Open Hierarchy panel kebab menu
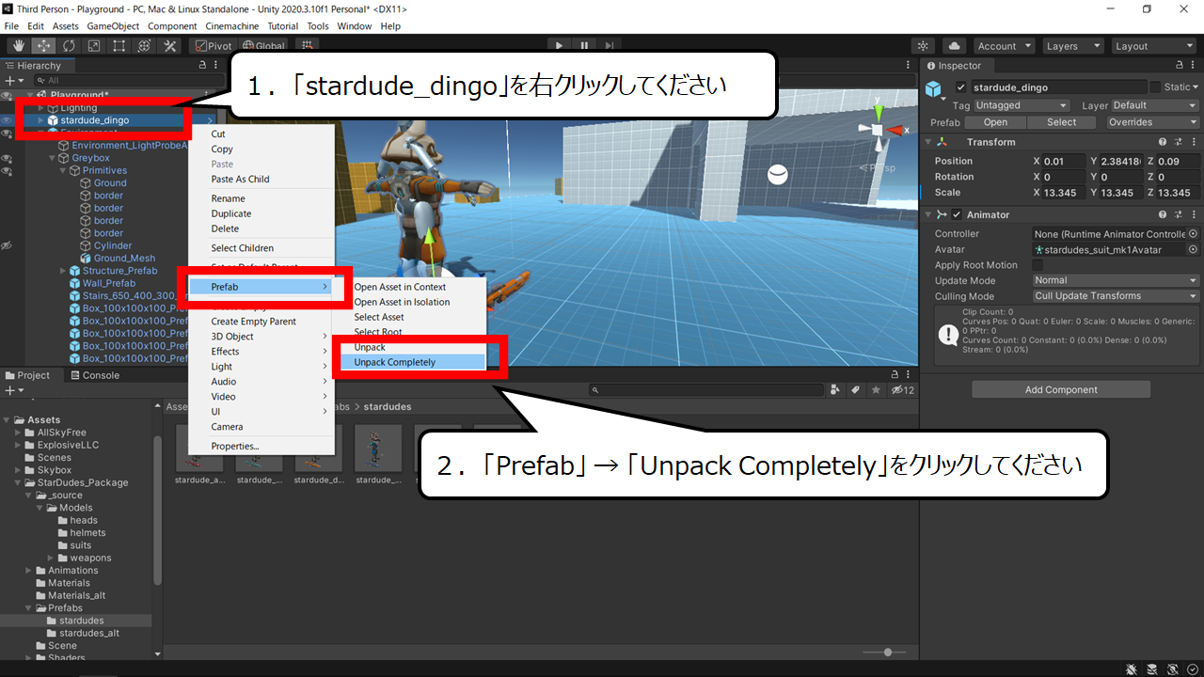Screen dimensions: 1204x677 215,66
